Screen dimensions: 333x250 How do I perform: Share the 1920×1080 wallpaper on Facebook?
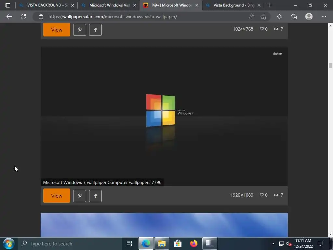tap(95, 196)
